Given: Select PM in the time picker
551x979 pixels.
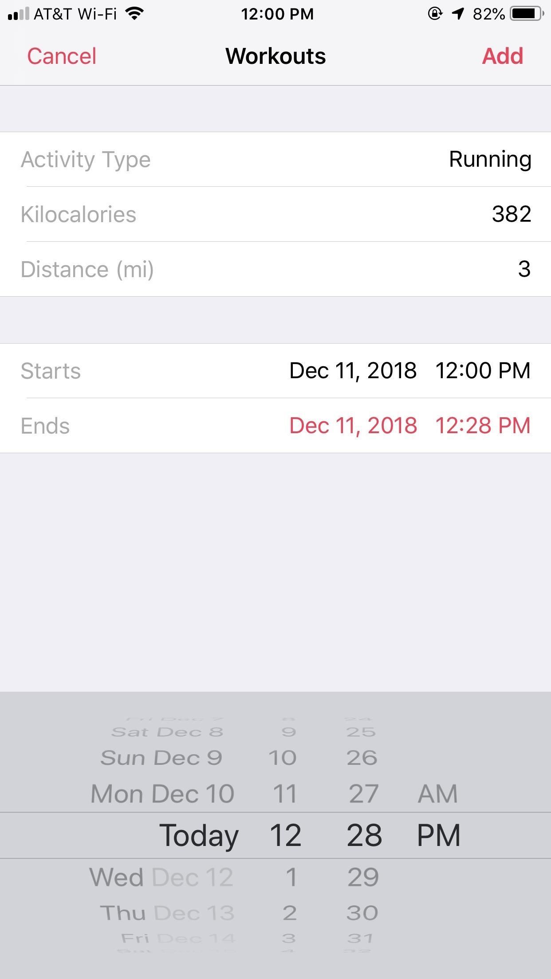Looking at the screenshot, I should pos(438,835).
